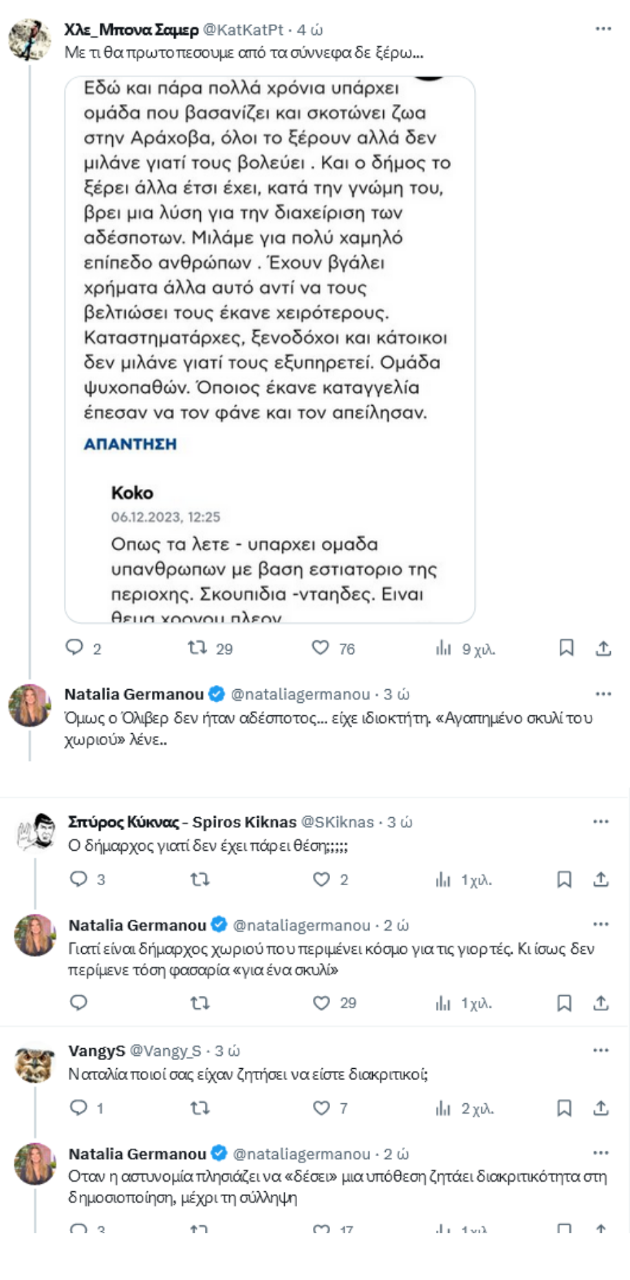Share Natalia Germanou's reply with 29 likes
This screenshot has width=630, height=1280.
(600, 1003)
